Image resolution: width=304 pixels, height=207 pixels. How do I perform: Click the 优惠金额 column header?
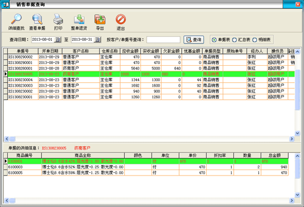click(192, 51)
